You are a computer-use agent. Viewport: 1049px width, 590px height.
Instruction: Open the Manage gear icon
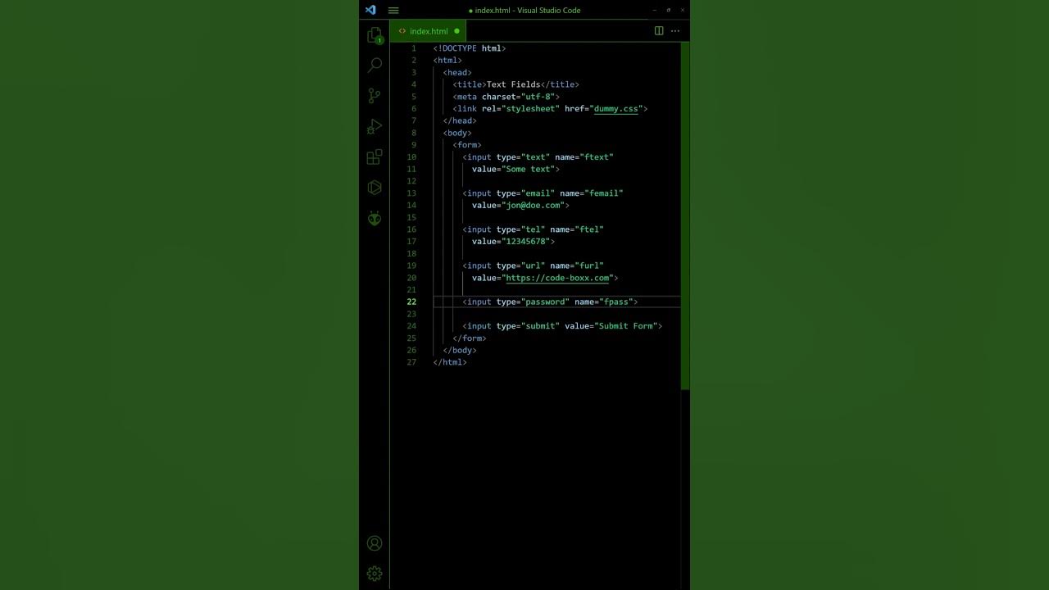(x=375, y=574)
